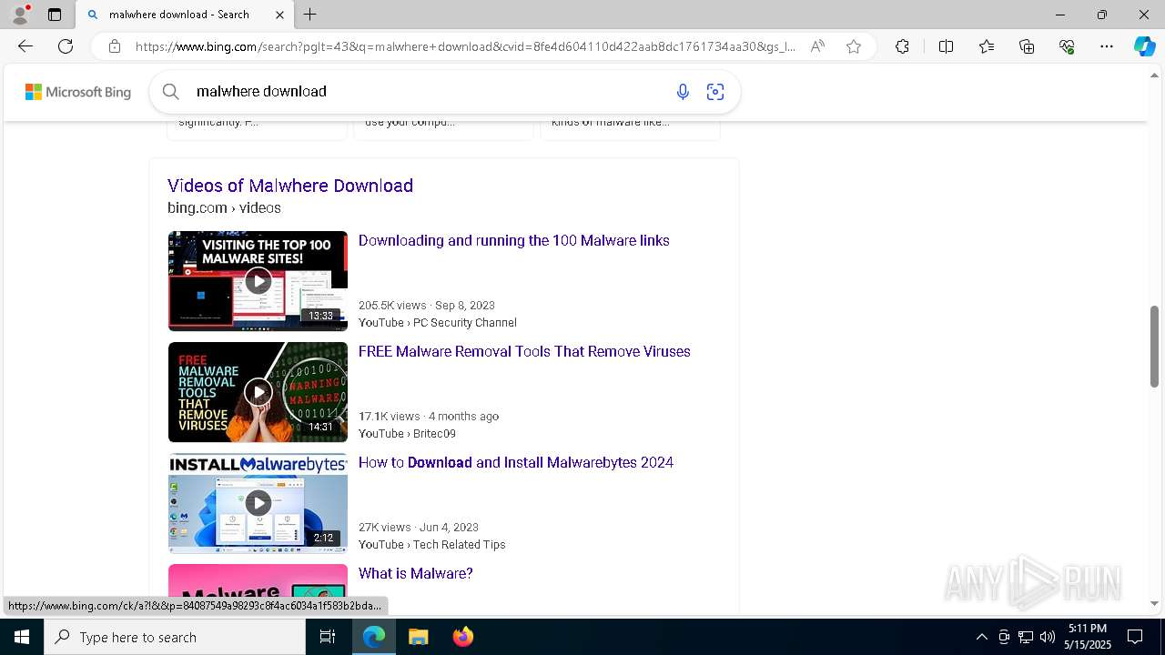The width and height of the screenshot is (1165, 655).
Task: Click the address bar URL
Action: coord(465,46)
